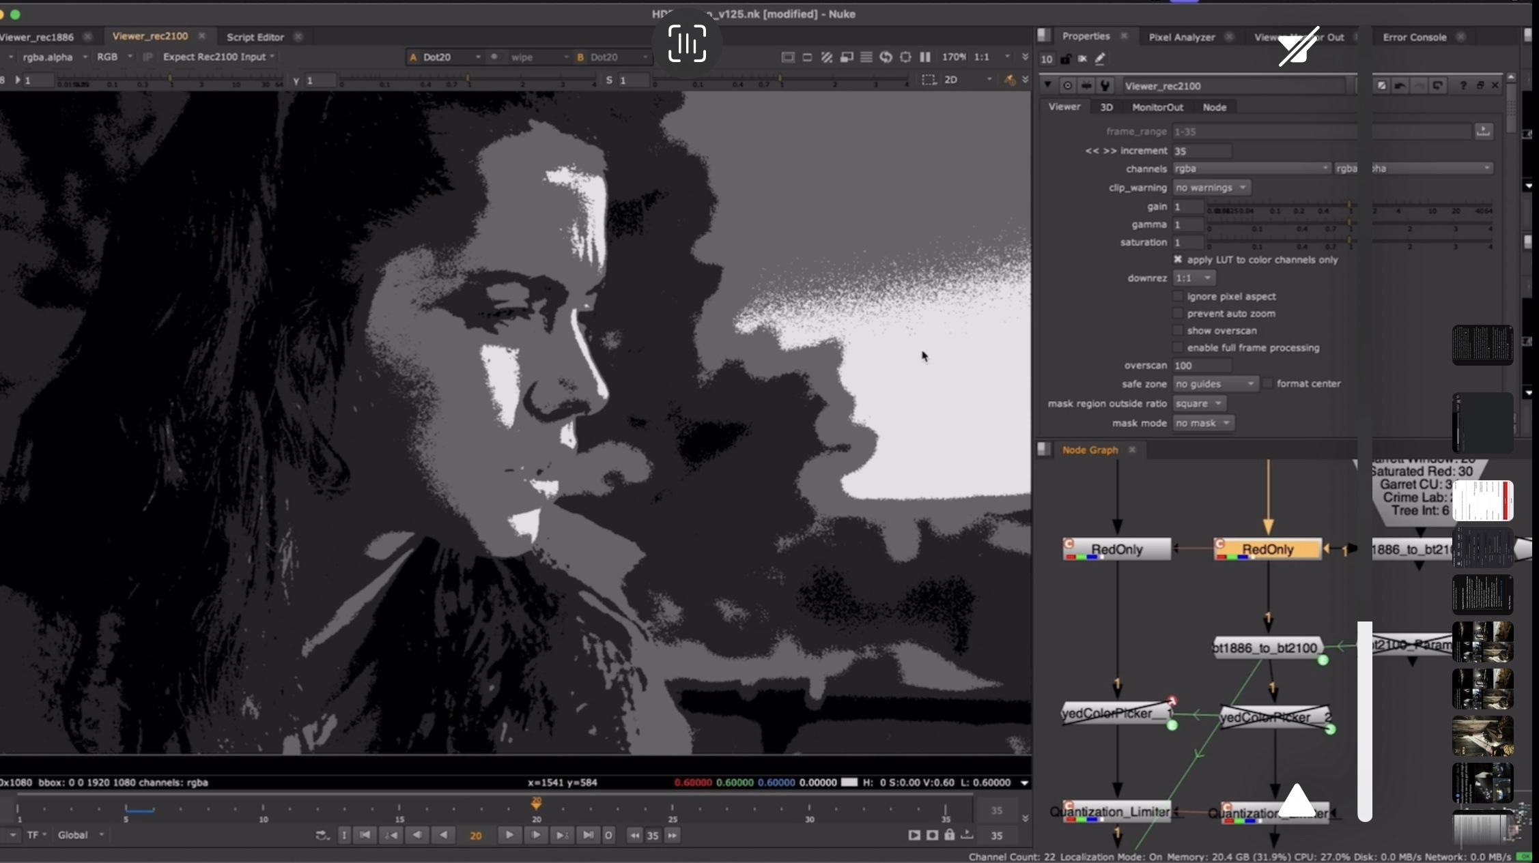Pause viewer updates with the pause icon
Screen dimensions: 1539x863
click(x=925, y=57)
